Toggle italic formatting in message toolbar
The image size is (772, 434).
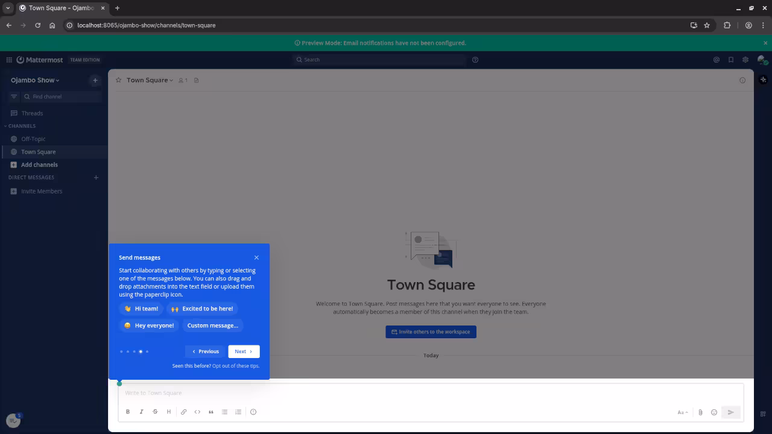click(x=141, y=412)
